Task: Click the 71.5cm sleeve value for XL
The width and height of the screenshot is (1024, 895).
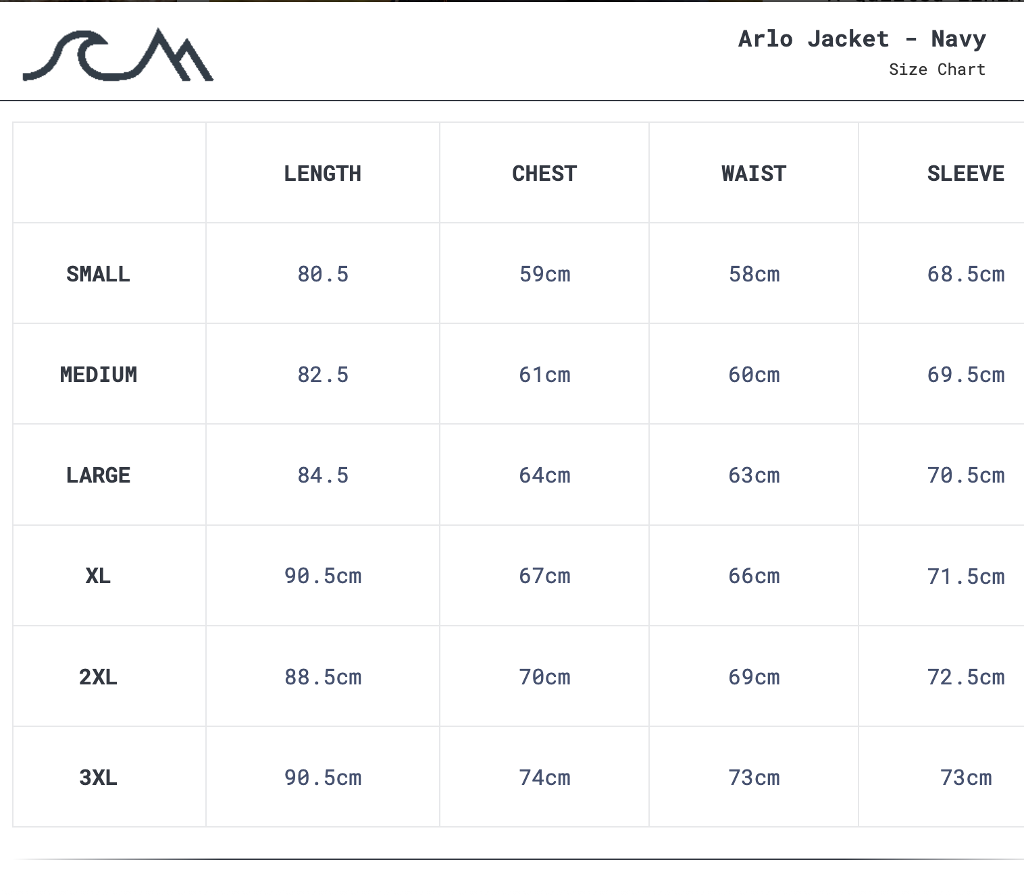Action: 966,576
